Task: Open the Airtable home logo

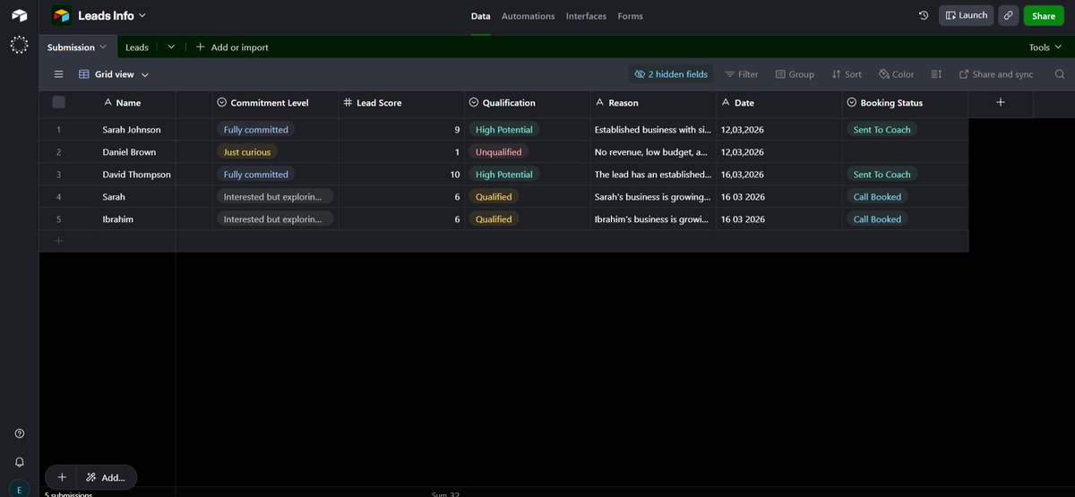Action: (x=19, y=15)
